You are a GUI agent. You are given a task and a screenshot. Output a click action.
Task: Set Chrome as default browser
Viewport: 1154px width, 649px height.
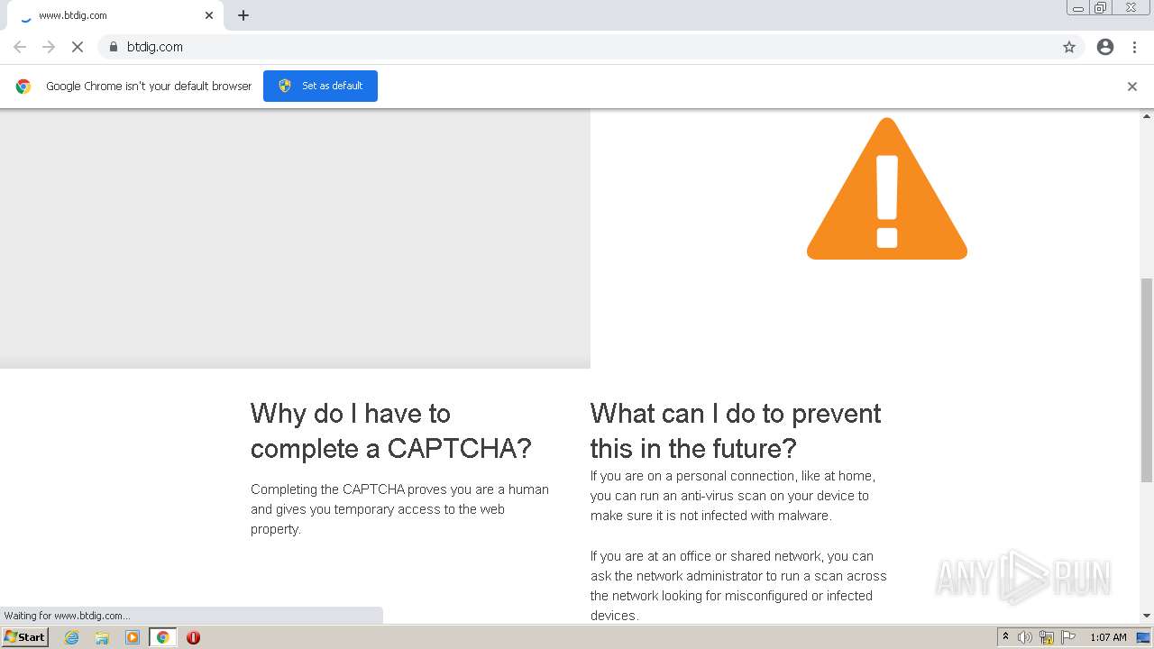pos(320,86)
